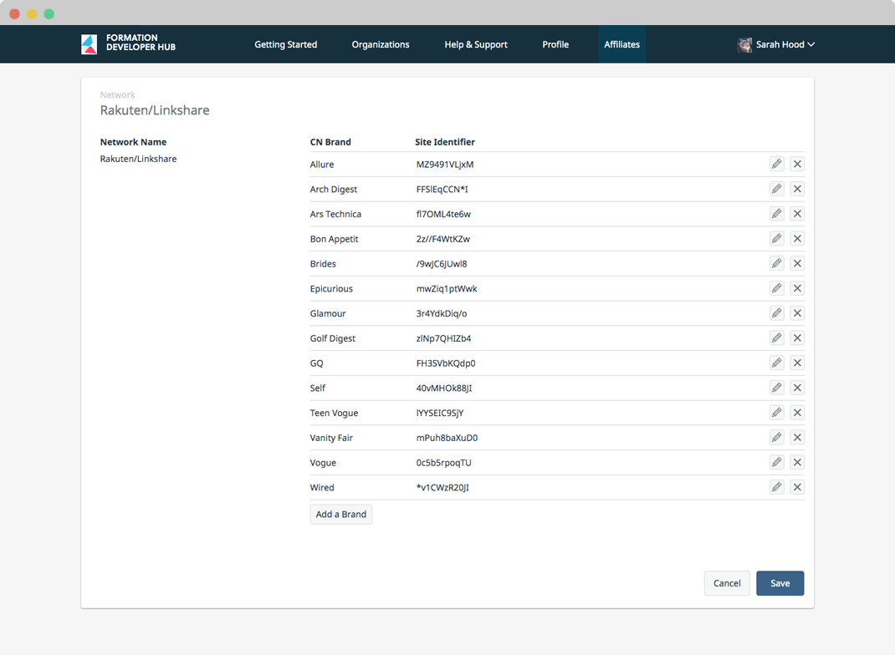Delete the Allure brand row
Viewport: 895px width, 655px height.
pos(797,165)
